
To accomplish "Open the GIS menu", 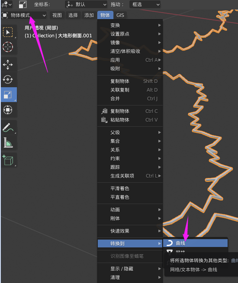I will (x=120, y=15).
